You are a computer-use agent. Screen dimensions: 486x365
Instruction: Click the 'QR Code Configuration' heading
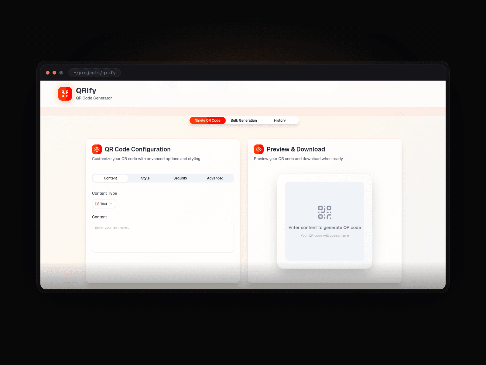click(x=138, y=149)
